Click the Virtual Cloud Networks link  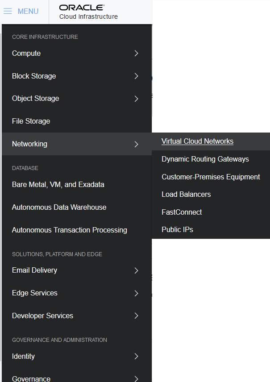197,141
